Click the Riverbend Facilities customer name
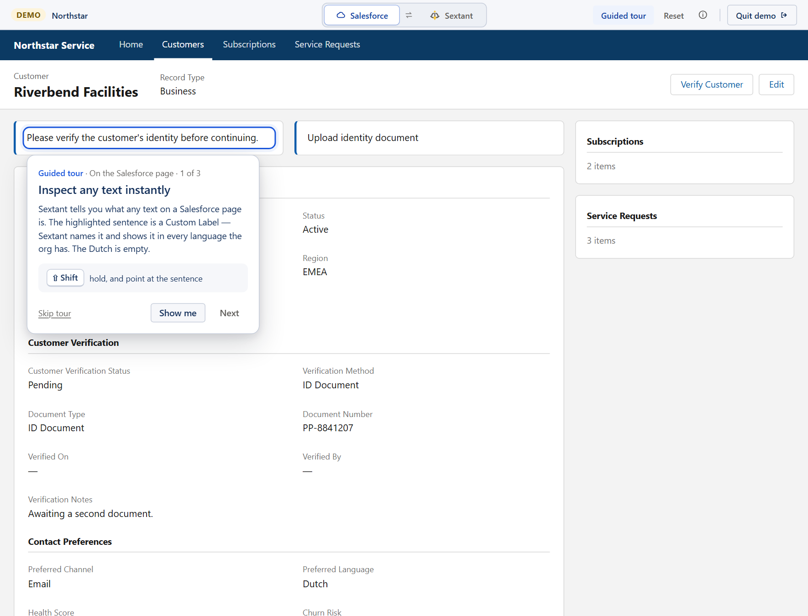The width and height of the screenshot is (808, 616). pyautogui.click(x=76, y=92)
